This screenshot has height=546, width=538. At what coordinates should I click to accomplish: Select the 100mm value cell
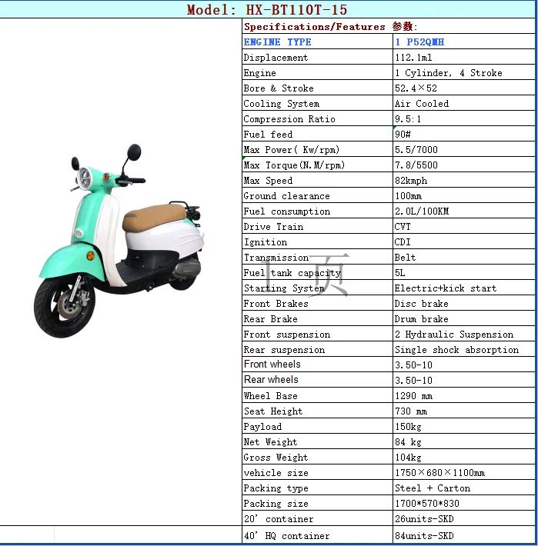464,195
